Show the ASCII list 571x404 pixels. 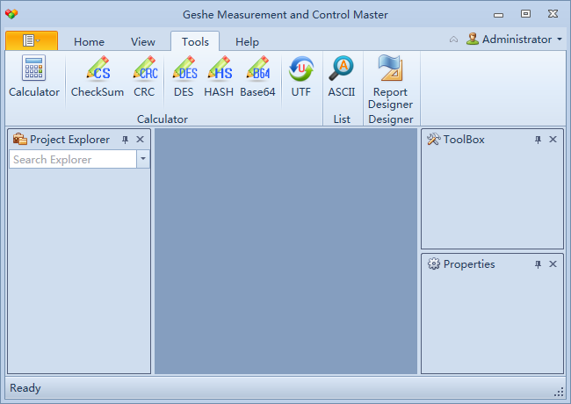(342, 76)
